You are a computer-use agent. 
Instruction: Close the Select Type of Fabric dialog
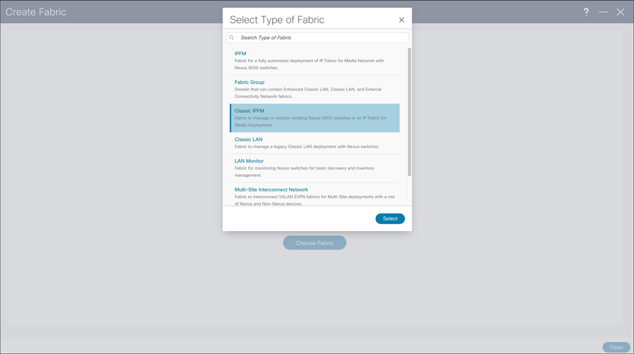[x=401, y=20]
